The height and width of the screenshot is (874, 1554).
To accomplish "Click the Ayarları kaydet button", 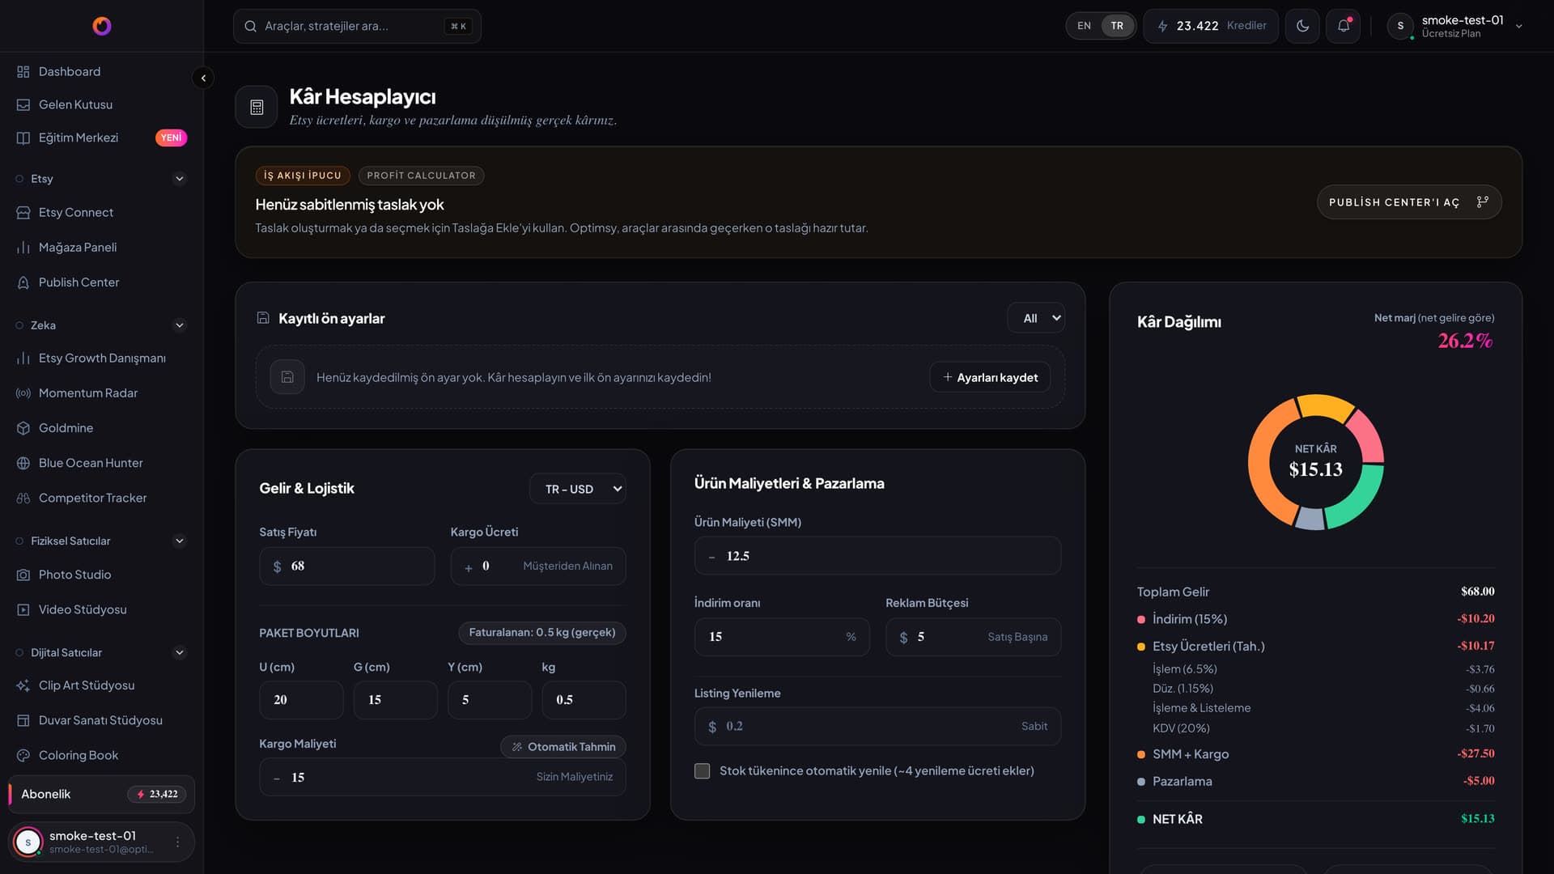I will tap(990, 378).
